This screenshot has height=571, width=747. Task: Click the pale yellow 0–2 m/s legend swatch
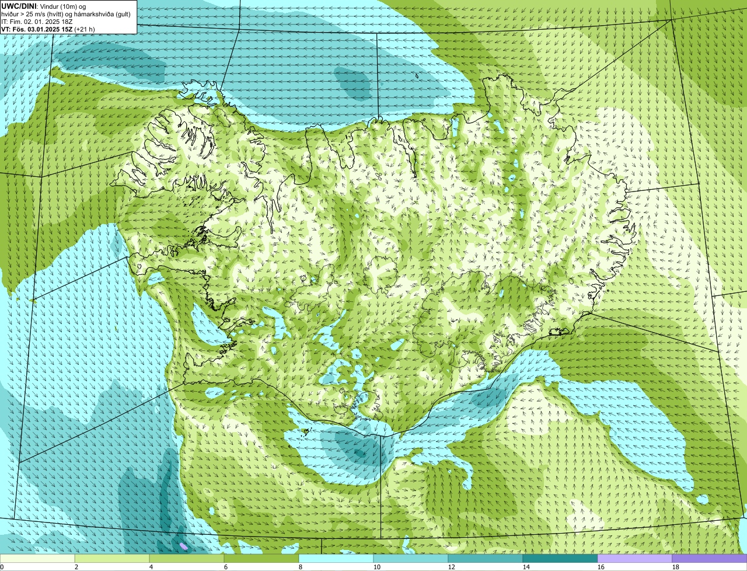pos(37,559)
